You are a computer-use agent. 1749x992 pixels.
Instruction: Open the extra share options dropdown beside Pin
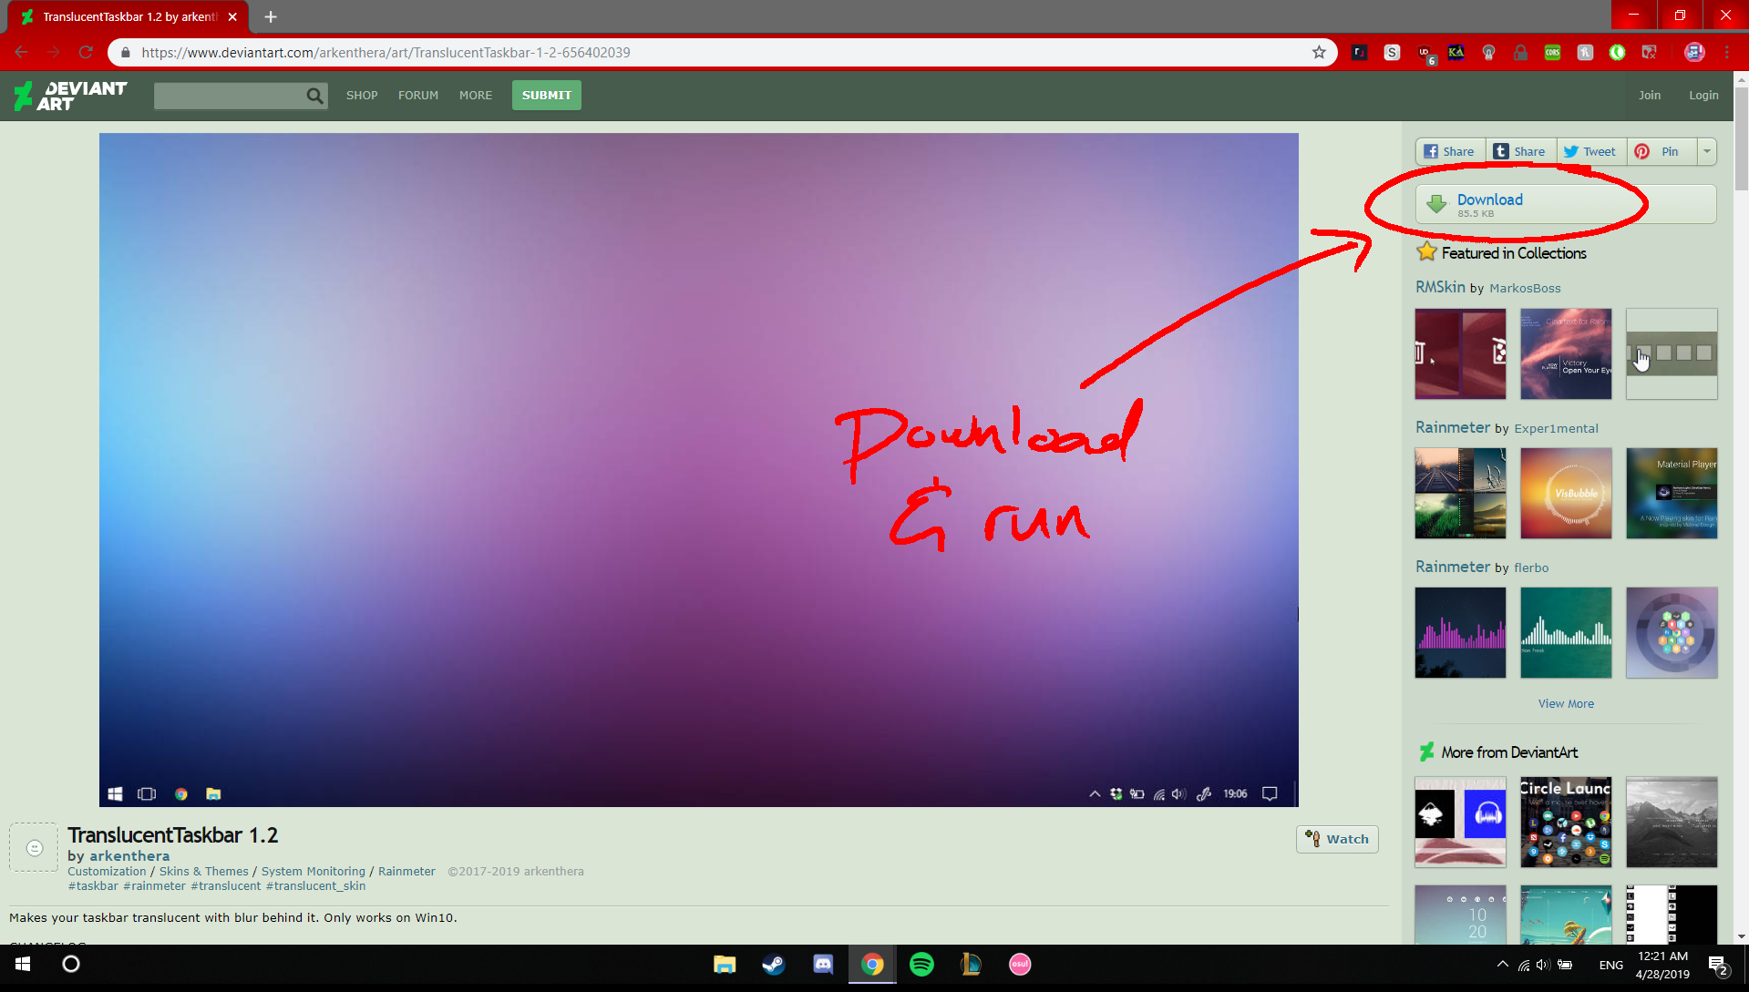(1708, 151)
